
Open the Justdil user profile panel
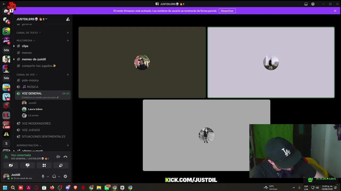(21, 176)
